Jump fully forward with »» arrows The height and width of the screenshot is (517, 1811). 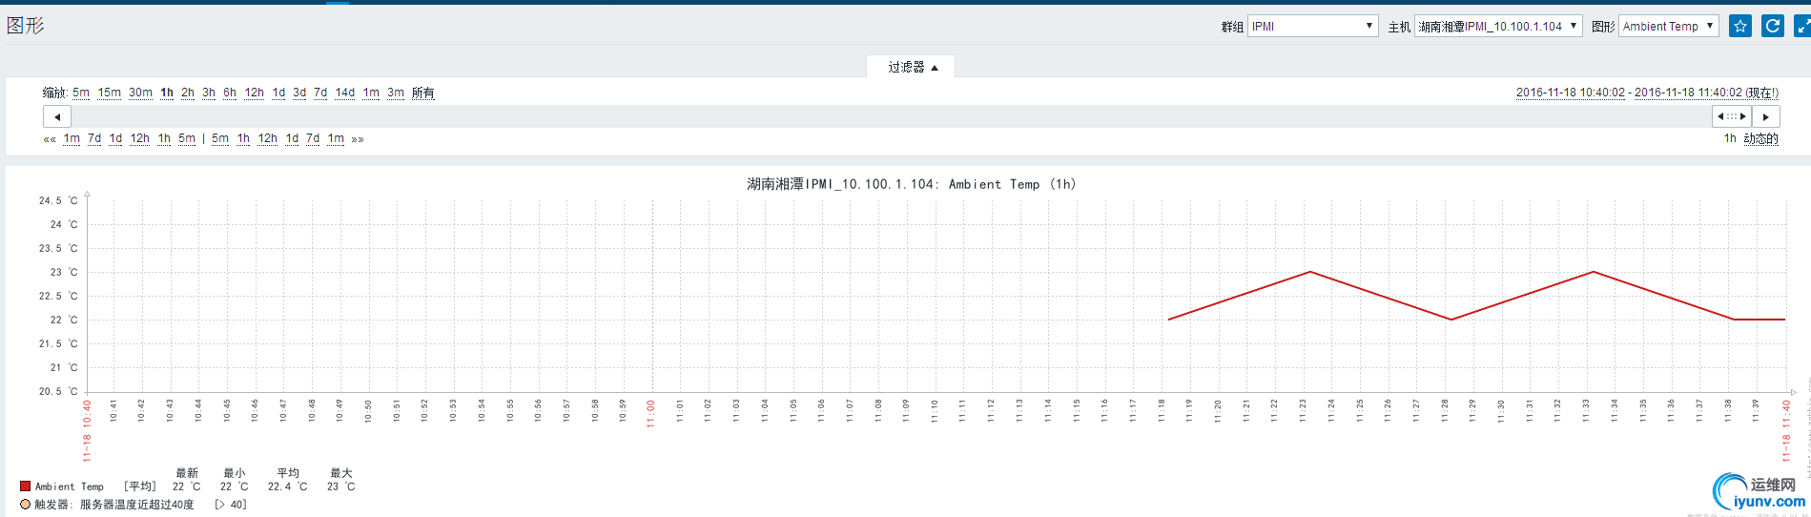tap(358, 139)
